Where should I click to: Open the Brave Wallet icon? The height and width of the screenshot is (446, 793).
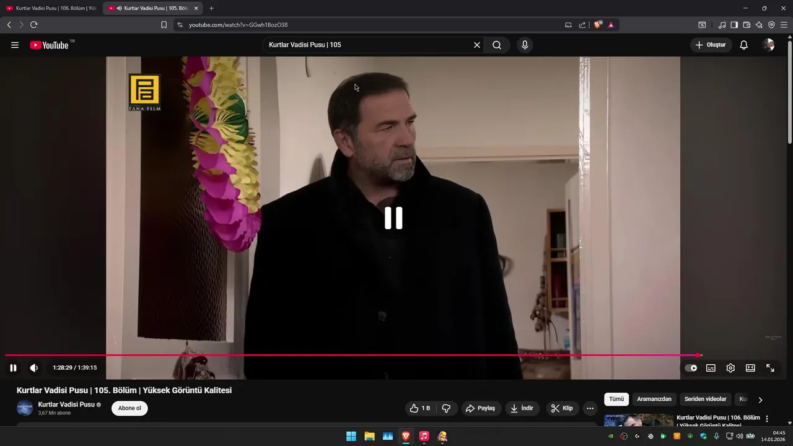(747, 25)
